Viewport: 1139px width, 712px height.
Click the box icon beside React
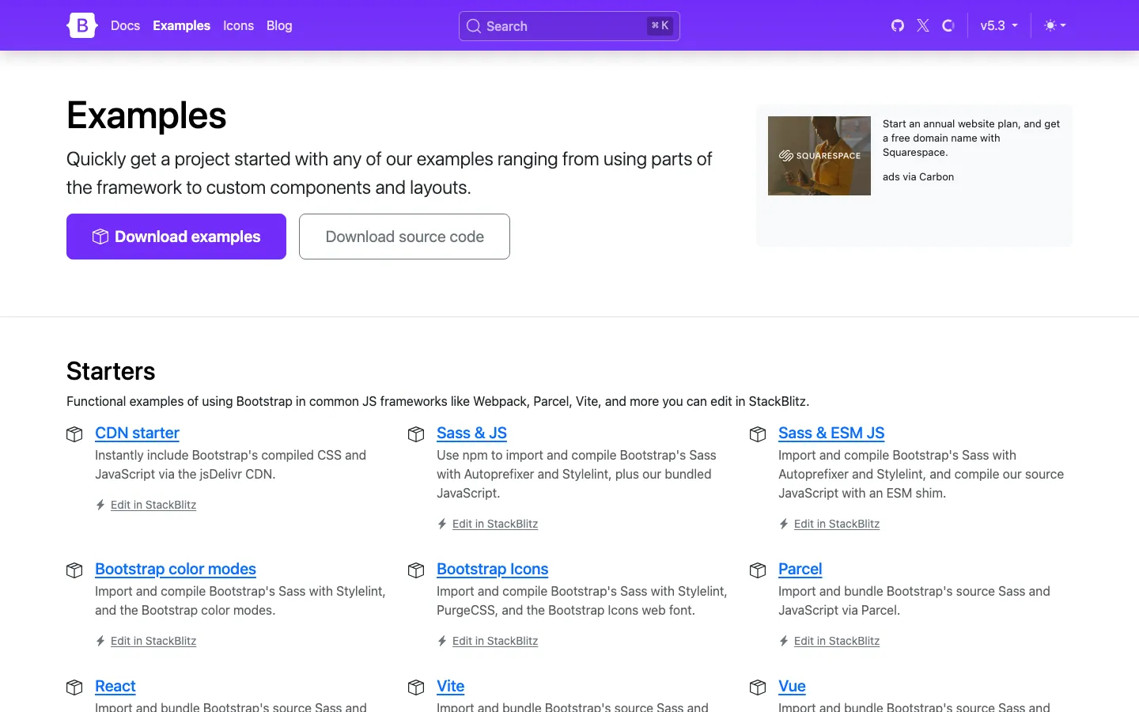(74, 687)
